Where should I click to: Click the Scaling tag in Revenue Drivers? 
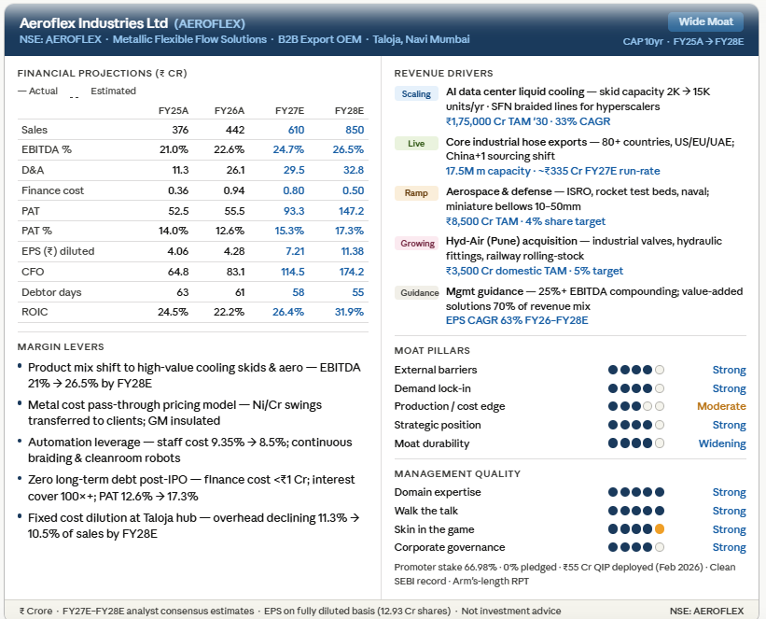pyautogui.click(x=416, y=94)
